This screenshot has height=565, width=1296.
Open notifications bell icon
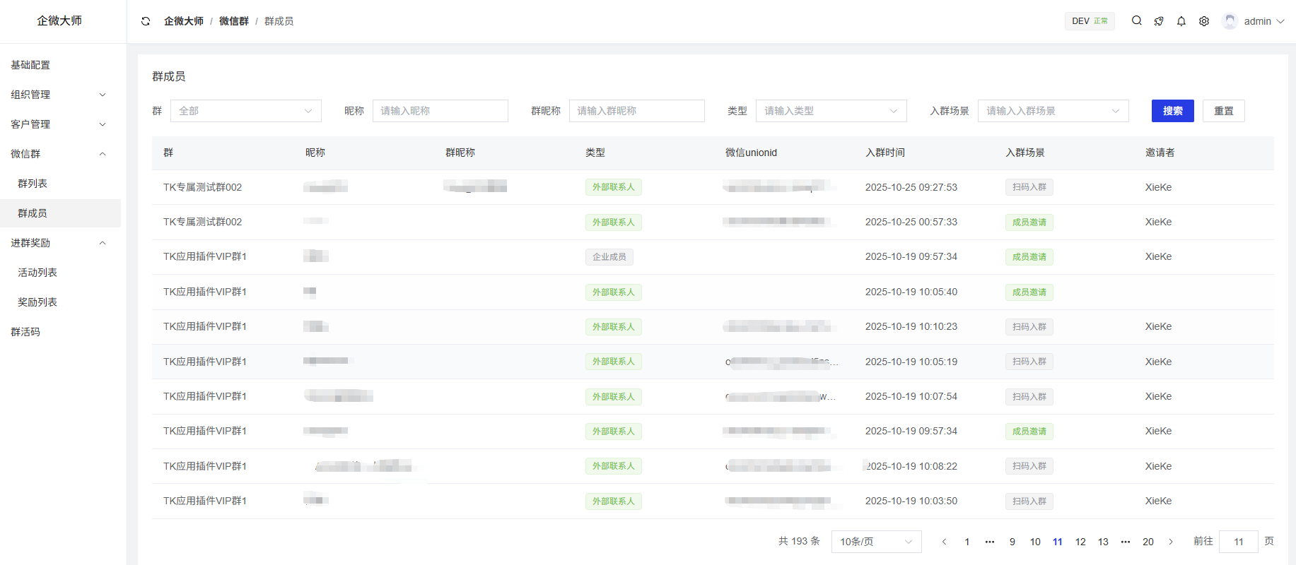tap(1181, 21)
